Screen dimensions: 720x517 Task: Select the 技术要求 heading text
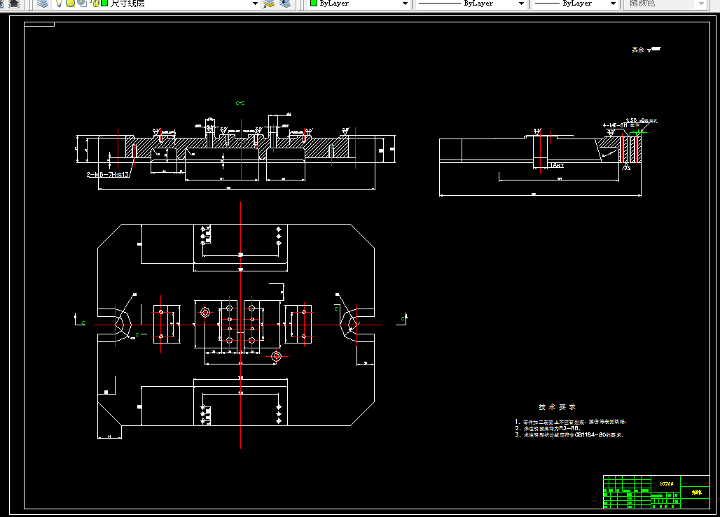[x=557, y=407]
